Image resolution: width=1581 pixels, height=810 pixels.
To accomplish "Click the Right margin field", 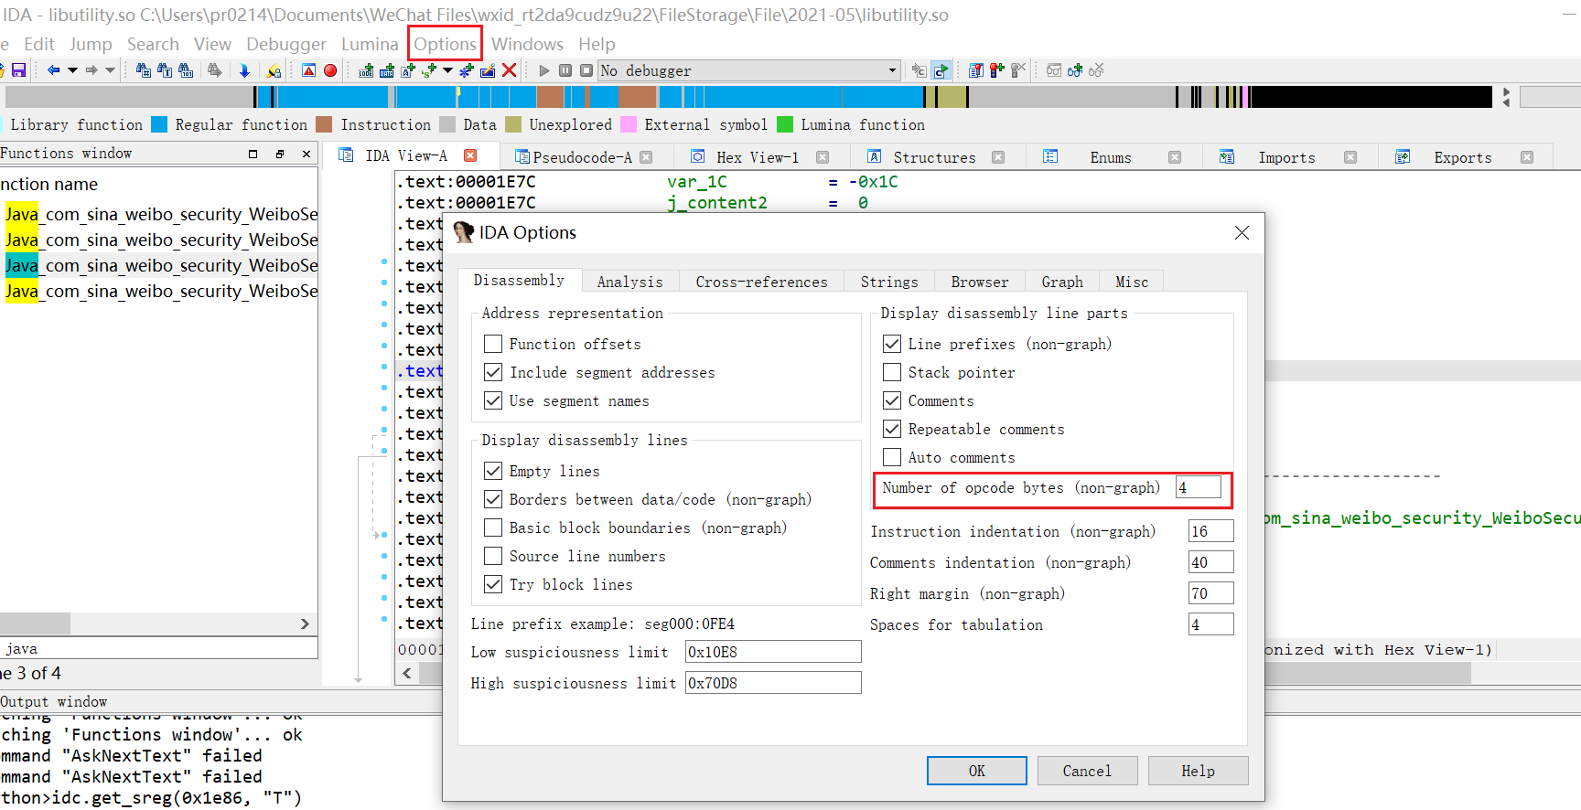I will pyautogui.click(x=1211, y=593).
